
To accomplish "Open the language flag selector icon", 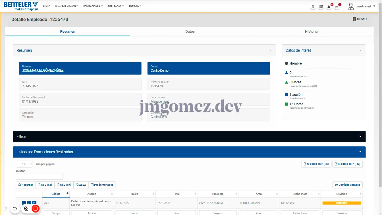I will click(x=321, y=7).
